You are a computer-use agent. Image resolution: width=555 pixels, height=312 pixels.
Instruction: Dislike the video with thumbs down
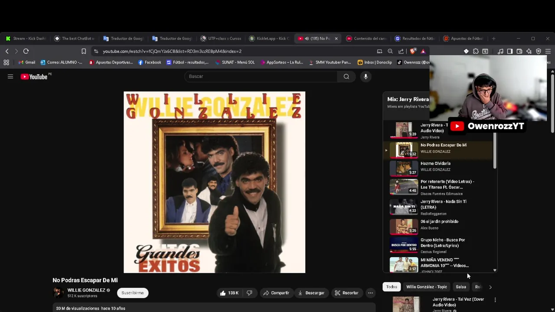(x=249, y=293)
